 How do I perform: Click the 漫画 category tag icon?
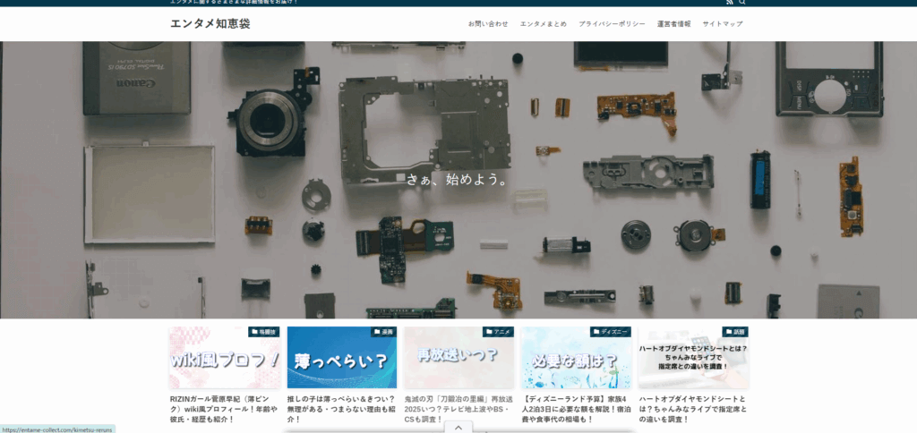pos(383,332)
